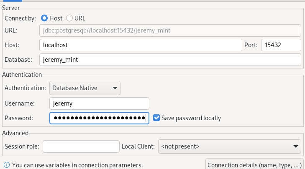Click the variables in connection parameters hint text

[77, 165]
